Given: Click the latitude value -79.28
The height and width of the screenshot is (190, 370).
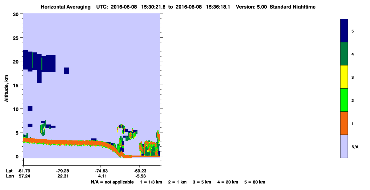Looking at the screenshot, I should (62, 171).
